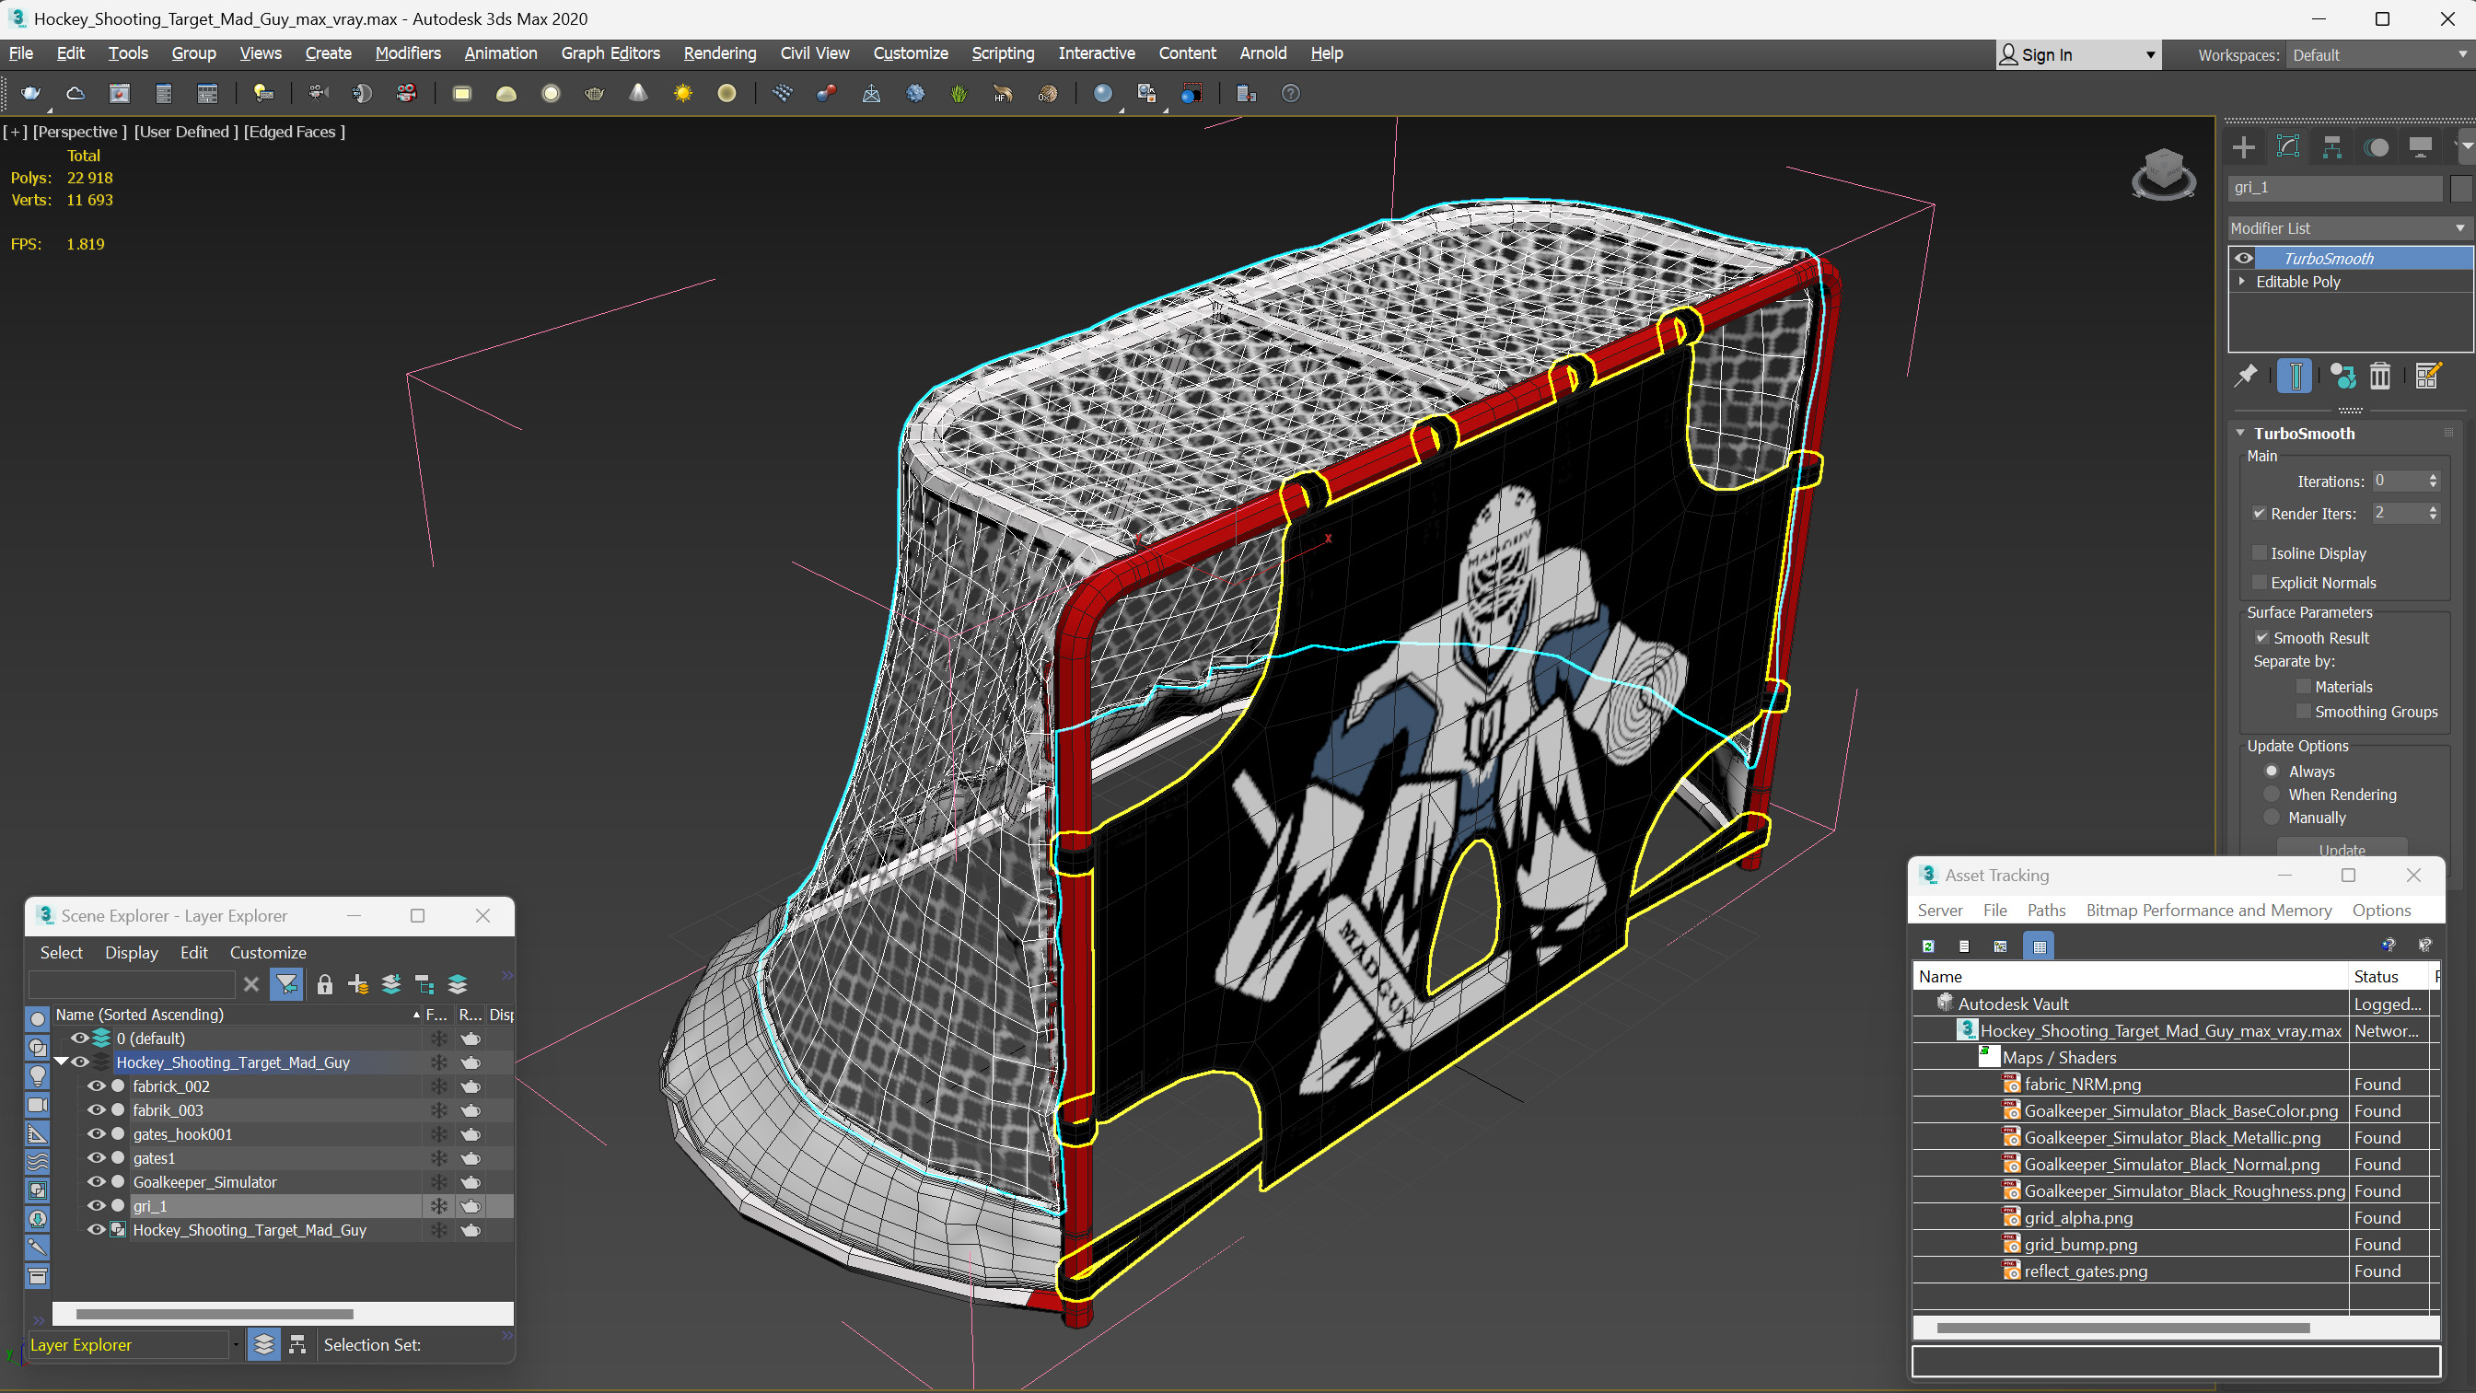Open the Customize menu in Scene Explorer
This screenshot has width=2476, height=1393.
267,953
